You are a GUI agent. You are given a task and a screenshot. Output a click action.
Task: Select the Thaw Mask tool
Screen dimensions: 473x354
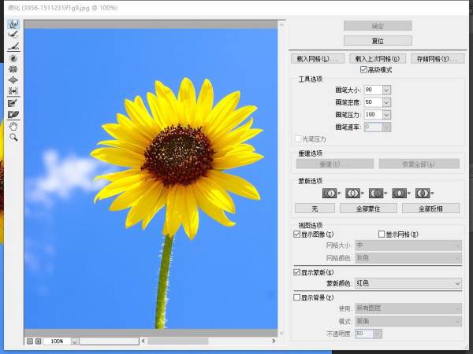(x=13, y=114)
